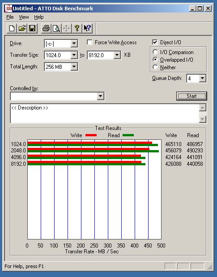Click the write value 465110
217x277 pixels.
tap(173, 144)
